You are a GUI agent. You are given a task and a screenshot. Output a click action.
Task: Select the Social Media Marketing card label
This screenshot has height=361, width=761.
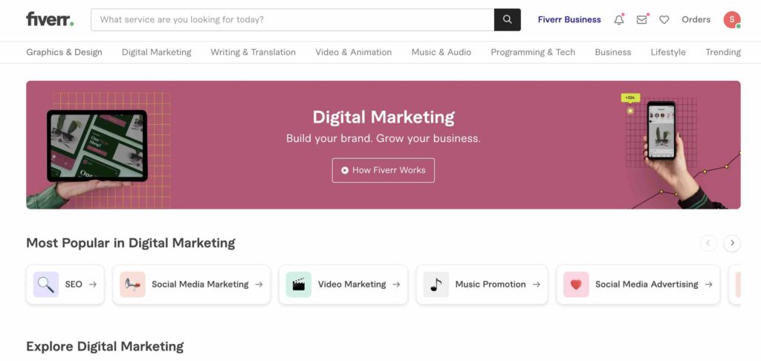[200, 284]
